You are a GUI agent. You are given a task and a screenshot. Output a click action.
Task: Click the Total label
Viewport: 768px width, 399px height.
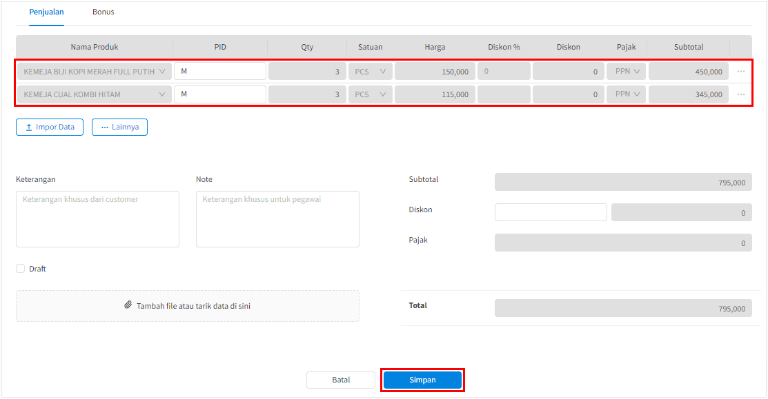pyautogui.click(x=417, y=305)
